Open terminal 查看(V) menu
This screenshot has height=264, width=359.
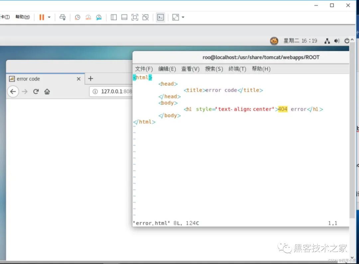[190, 69]
